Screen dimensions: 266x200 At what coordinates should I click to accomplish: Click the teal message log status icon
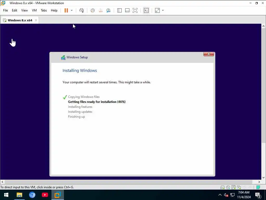point(258,187)
